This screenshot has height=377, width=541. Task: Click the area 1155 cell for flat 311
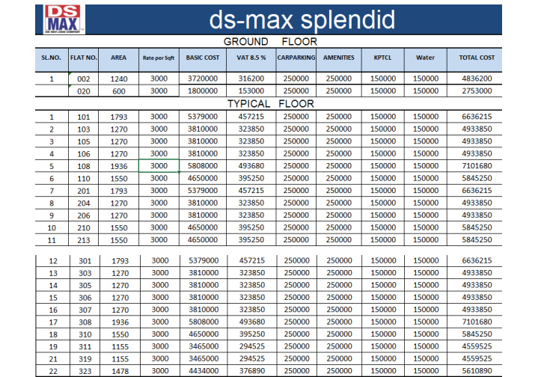pos(120,346)
